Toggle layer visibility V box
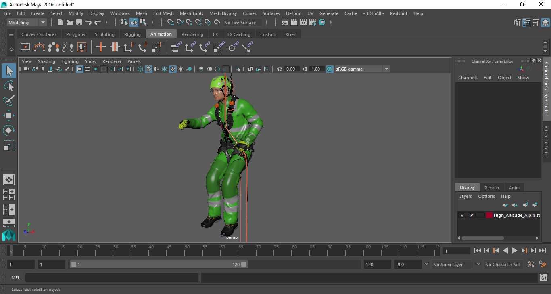This screenshot has width=551, height=294. pyautogui.click(x=462, y=215)
